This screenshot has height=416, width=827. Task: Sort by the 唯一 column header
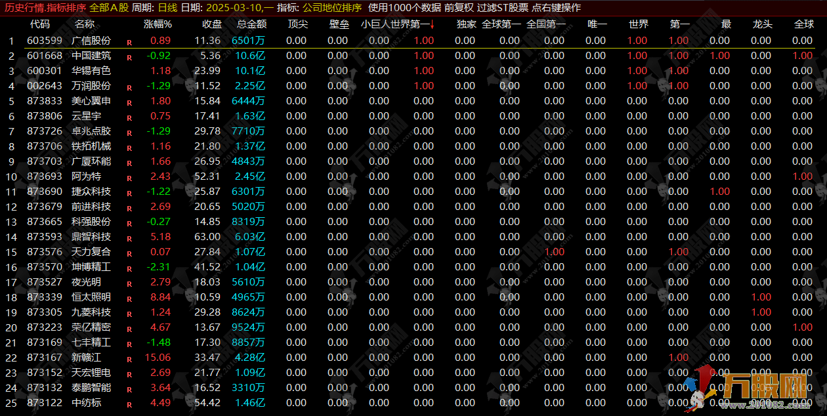597,24
